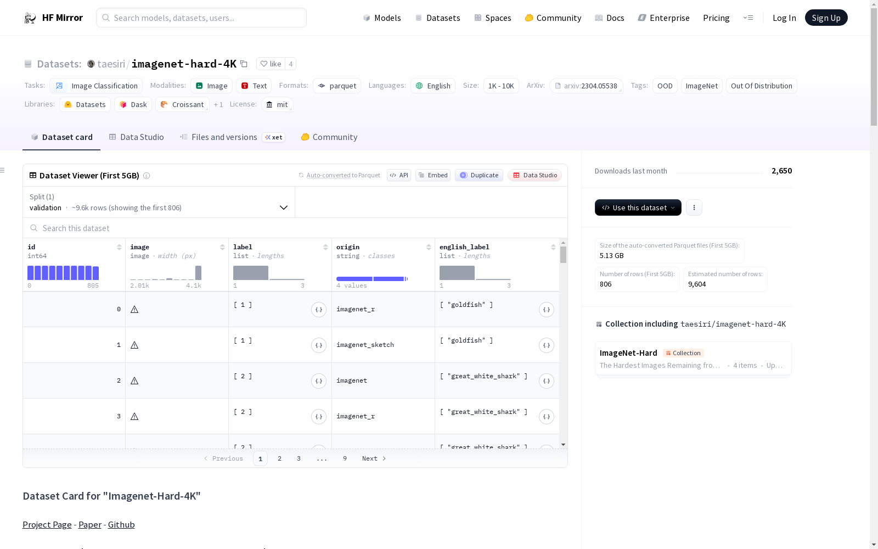Open the Embed button
This screenshot has height=549, width=878.
click(433, 176)
